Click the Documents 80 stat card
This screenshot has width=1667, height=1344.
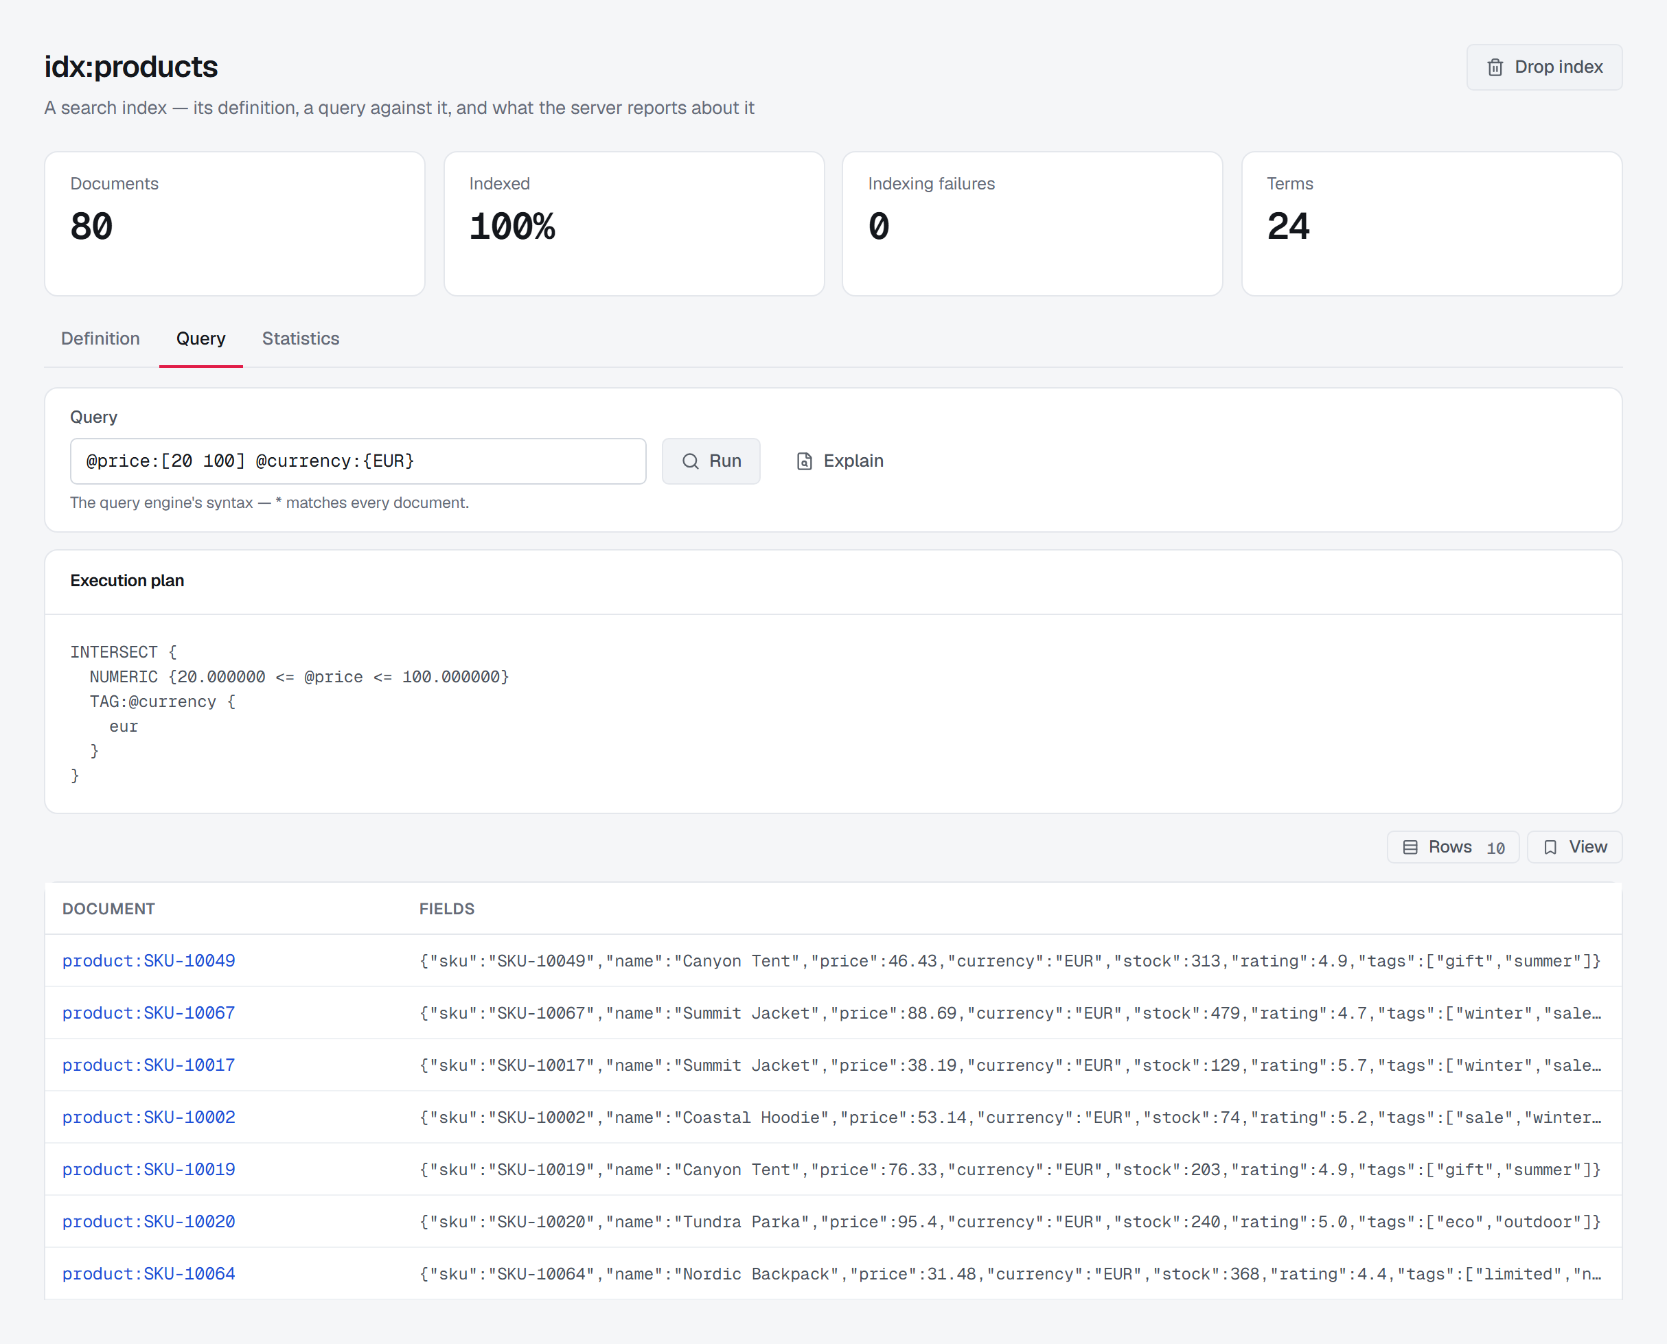[x=235, y=224]
